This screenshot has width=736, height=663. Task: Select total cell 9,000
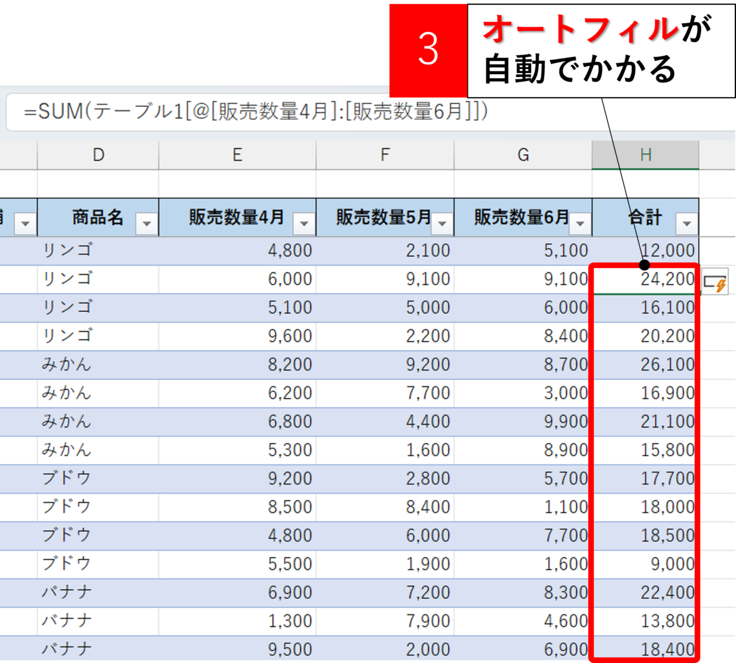(x=645, y=564)
